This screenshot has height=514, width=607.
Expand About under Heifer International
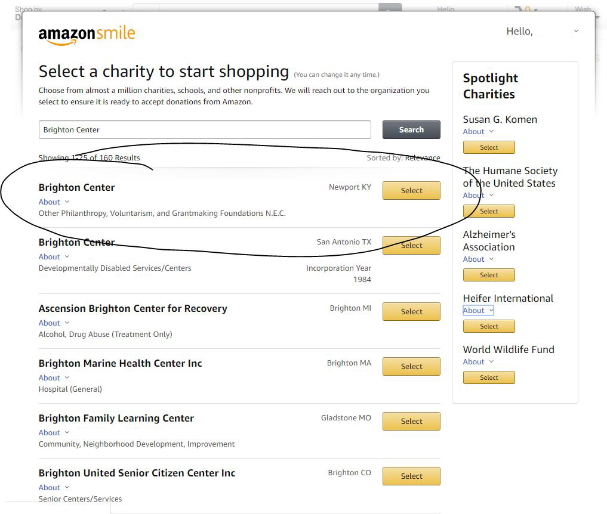point(478,311)
